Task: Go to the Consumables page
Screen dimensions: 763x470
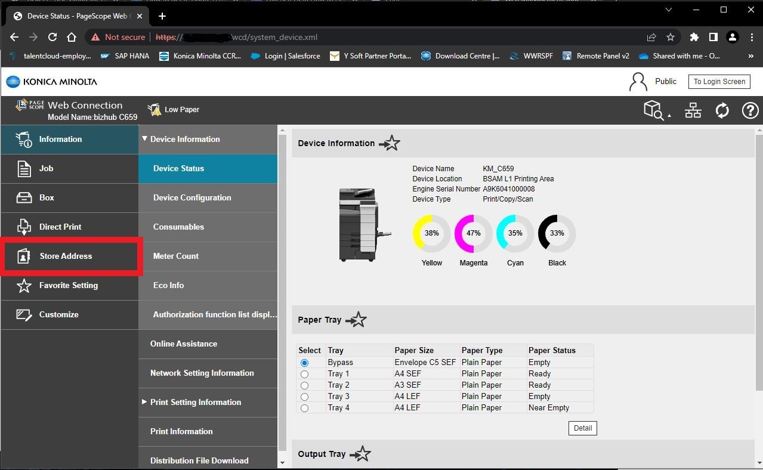Action: coord(178,227)
